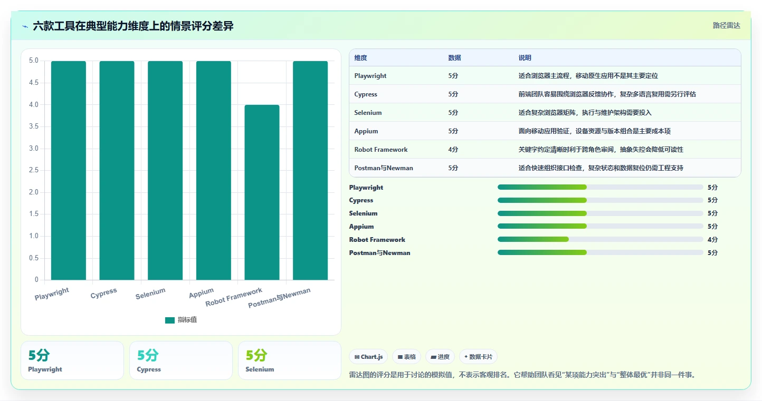This screenshot has height=401, width=762.
Task: Select the Postman与Newman table row name
Action: [x=384, y=168]
